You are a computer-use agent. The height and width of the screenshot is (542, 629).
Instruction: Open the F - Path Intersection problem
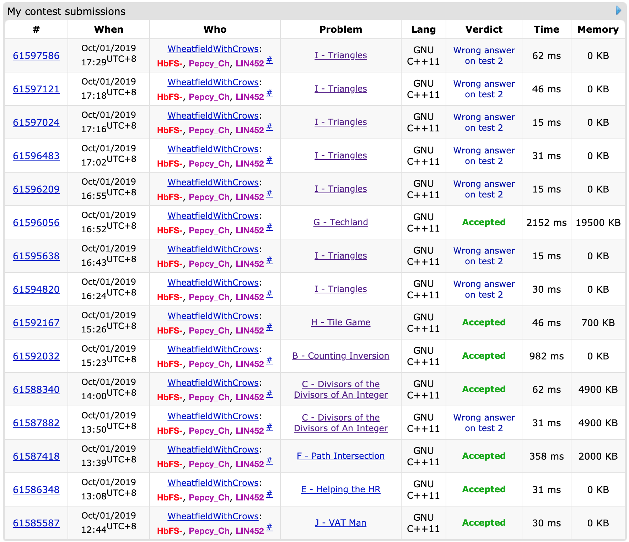(x=340, y=456)
